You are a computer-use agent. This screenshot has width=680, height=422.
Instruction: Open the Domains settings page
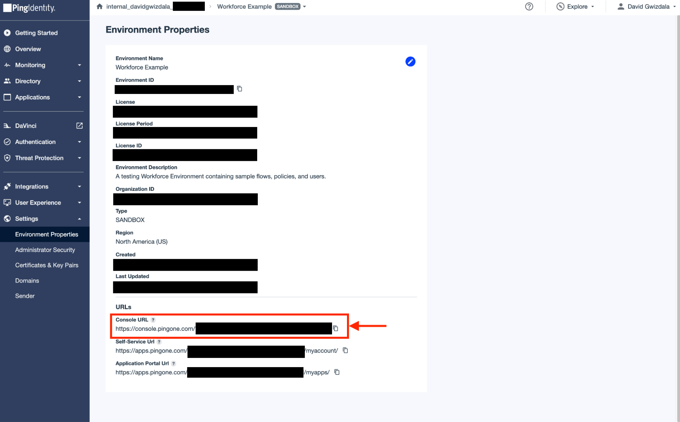(27, 281)
